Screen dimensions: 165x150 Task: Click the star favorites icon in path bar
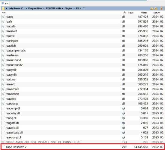click(161, 8)
